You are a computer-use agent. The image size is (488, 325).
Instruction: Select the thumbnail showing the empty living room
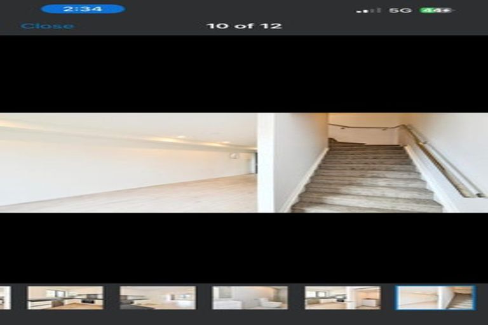(x=158, y=298)
